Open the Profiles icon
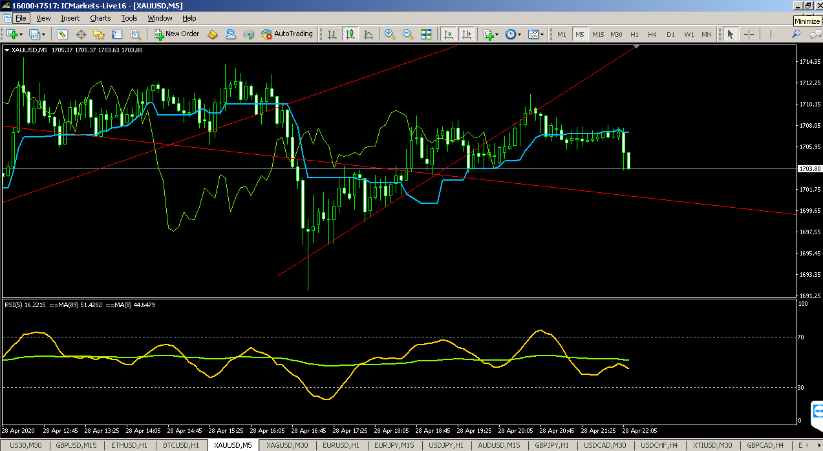This screenshot has height=451, width=823. coord(34,34)
